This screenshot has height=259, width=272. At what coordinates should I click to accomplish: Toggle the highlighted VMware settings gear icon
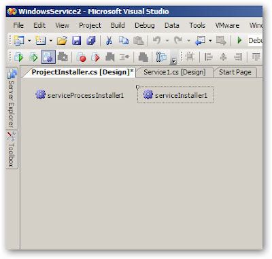(x=48, y=56)
